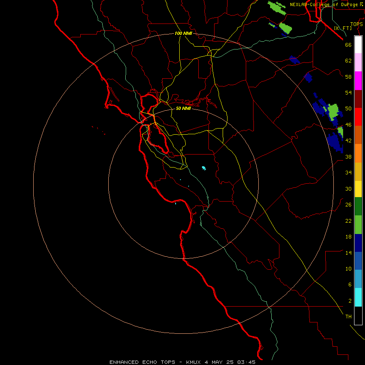Select the '03:45' timestamp in the footer

[246, 362]
